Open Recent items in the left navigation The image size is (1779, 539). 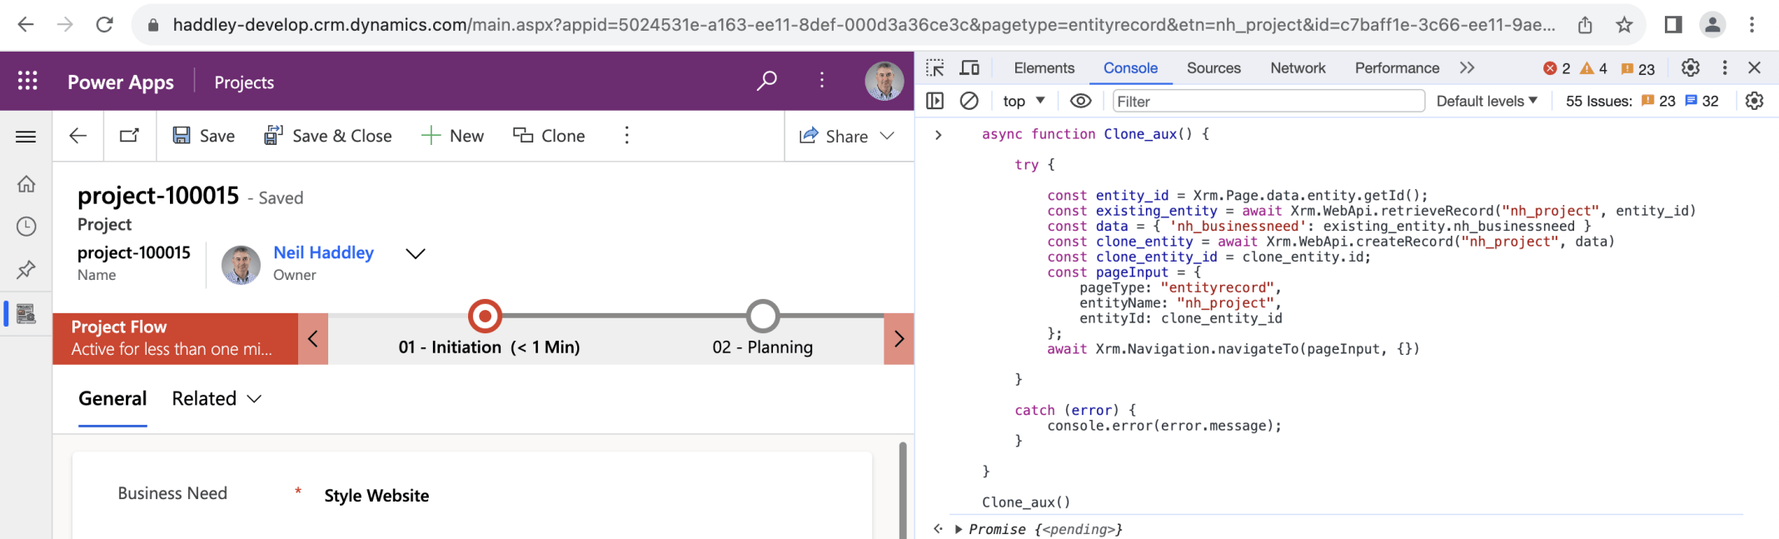27,227
